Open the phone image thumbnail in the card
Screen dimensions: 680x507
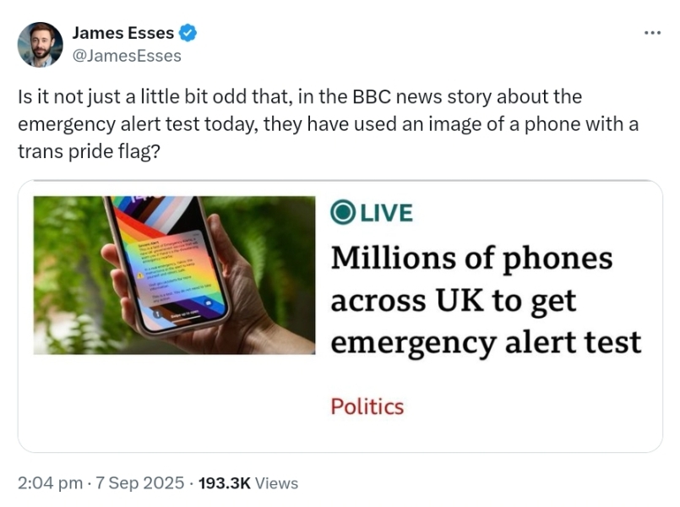pos(174,275)
